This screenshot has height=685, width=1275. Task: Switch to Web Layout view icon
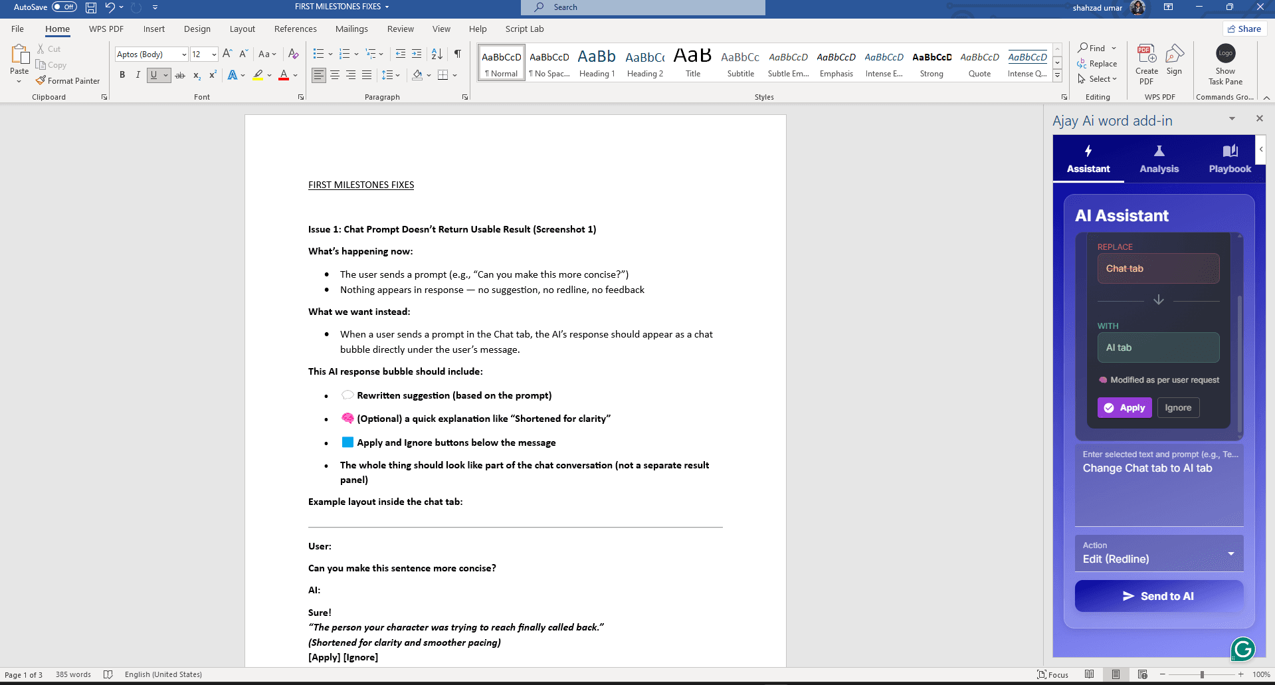1143,674
